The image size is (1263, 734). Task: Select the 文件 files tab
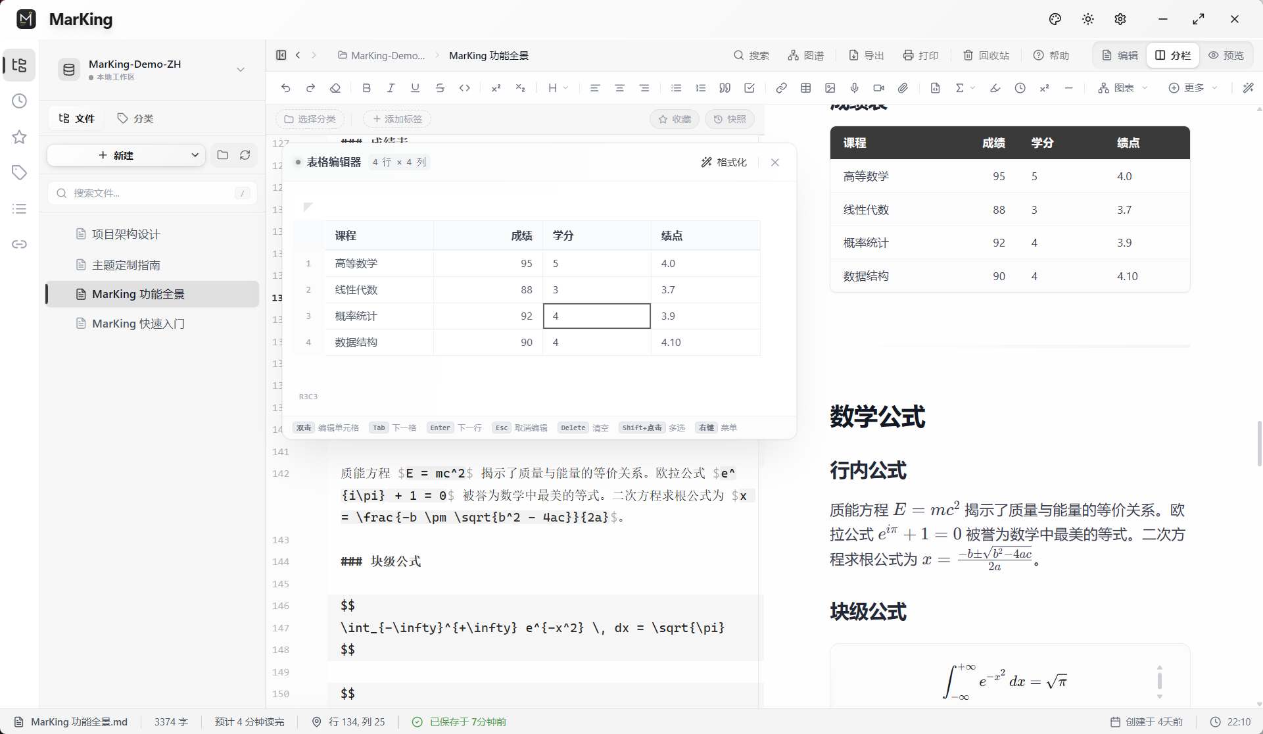coord(77,118)
